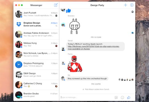Open the emoji picker smiley icon
Image resolution: width=149 pixels, height=102 pixels.
[x=122, y=97]
